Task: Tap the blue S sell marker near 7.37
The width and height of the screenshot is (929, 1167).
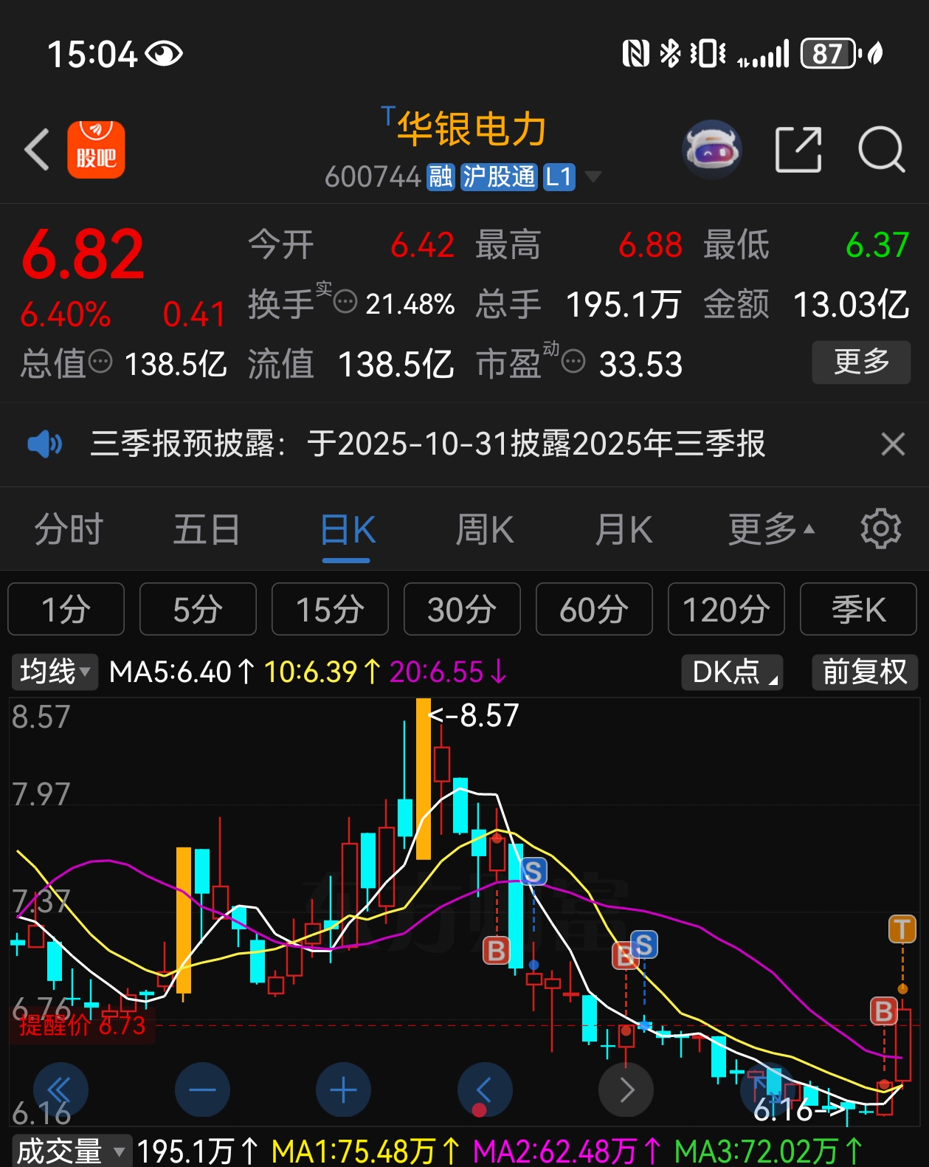Action: [533, 872]
